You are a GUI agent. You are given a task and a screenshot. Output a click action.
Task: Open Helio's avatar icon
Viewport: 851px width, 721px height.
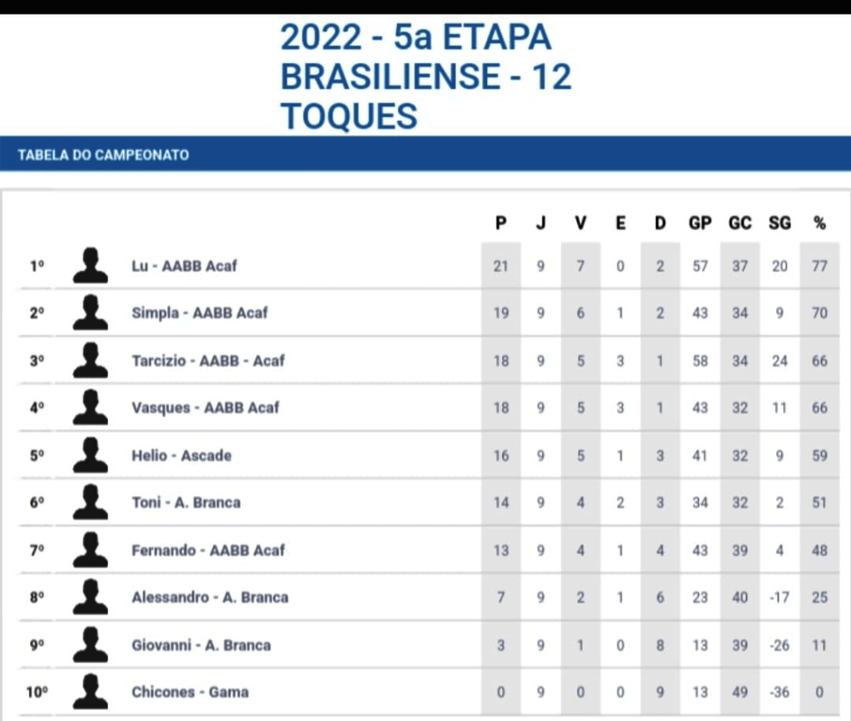point(90,455)
